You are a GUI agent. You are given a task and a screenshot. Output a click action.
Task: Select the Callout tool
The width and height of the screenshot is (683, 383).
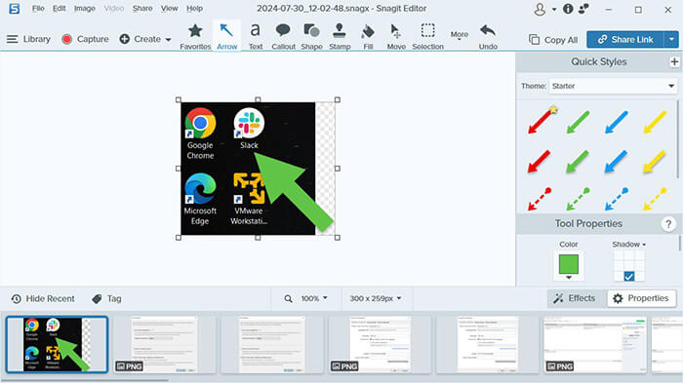pyautogui.click(x=283, y=37)
